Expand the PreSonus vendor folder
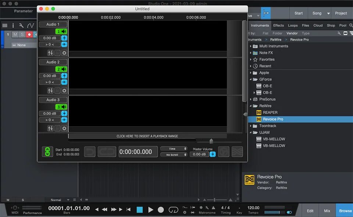353x217 pixels. 250,99
